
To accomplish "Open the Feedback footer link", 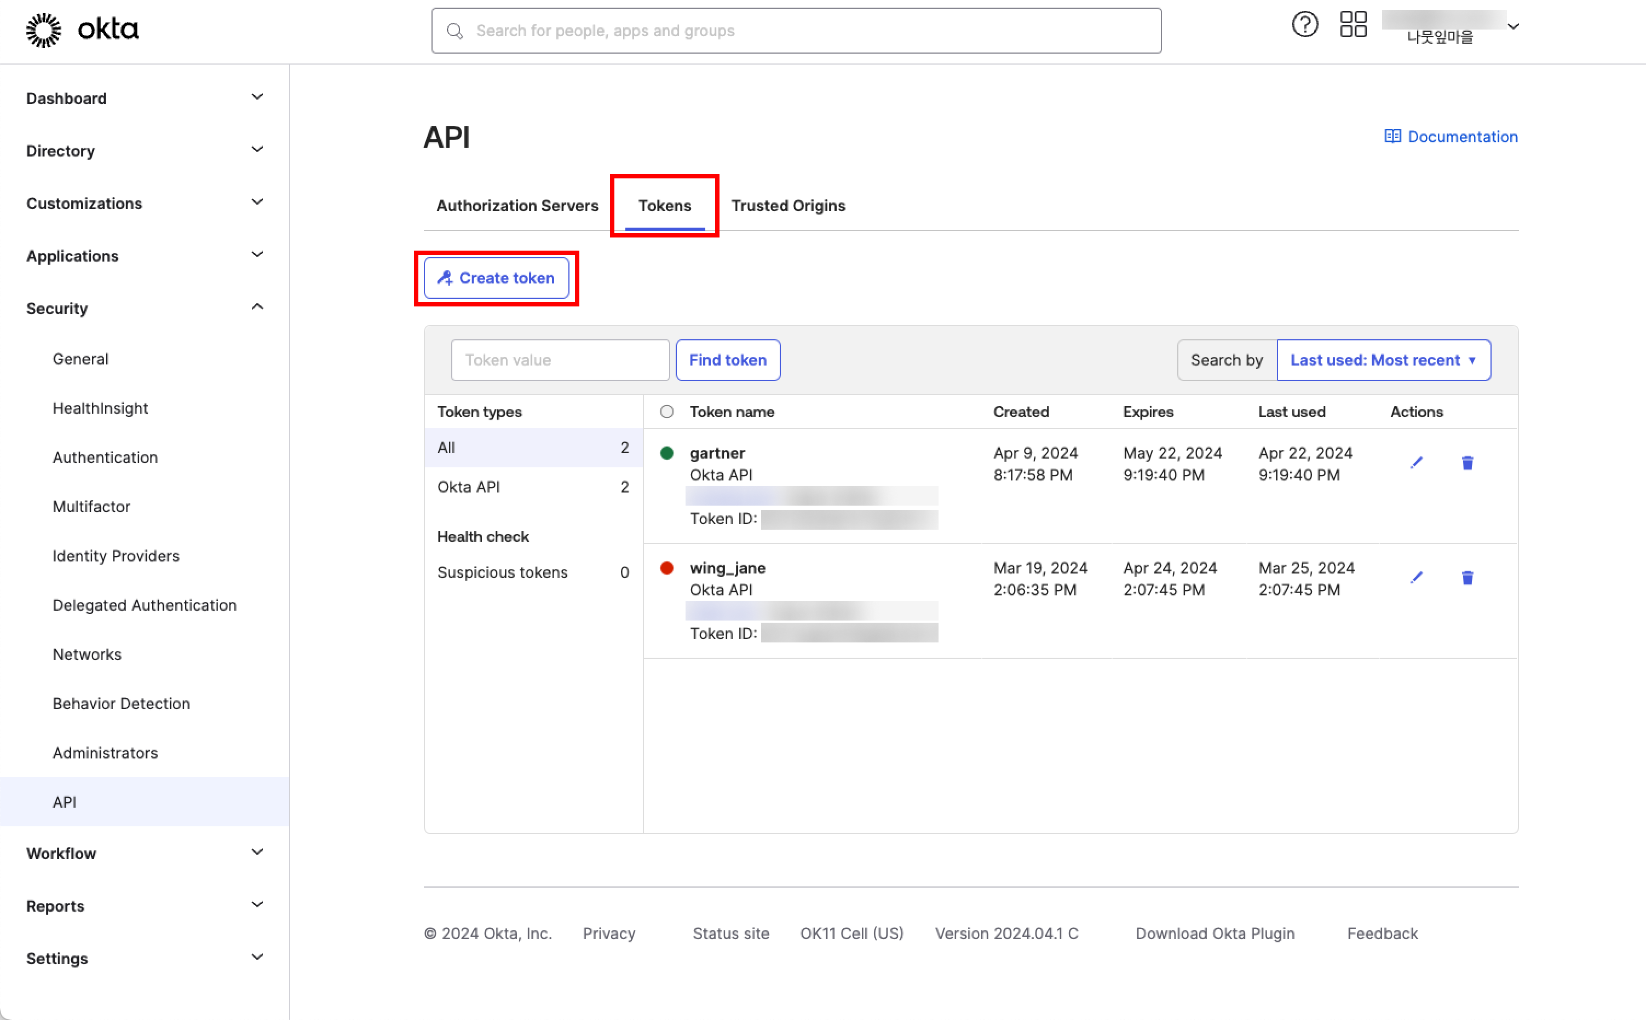I will 1382,934.
